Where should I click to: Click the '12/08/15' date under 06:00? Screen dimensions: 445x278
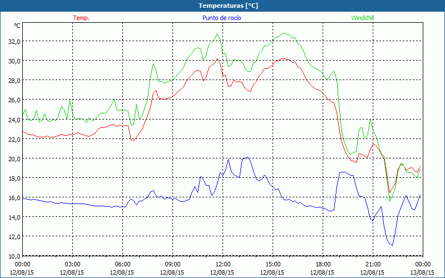122,272
